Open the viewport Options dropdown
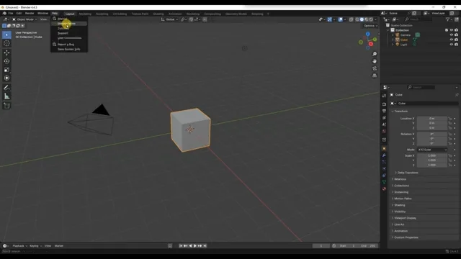 (x=370, y=26)
